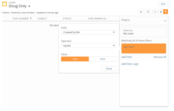Sort by the Status column header
The image size is (174, 111).
click(x=67, y=18)
